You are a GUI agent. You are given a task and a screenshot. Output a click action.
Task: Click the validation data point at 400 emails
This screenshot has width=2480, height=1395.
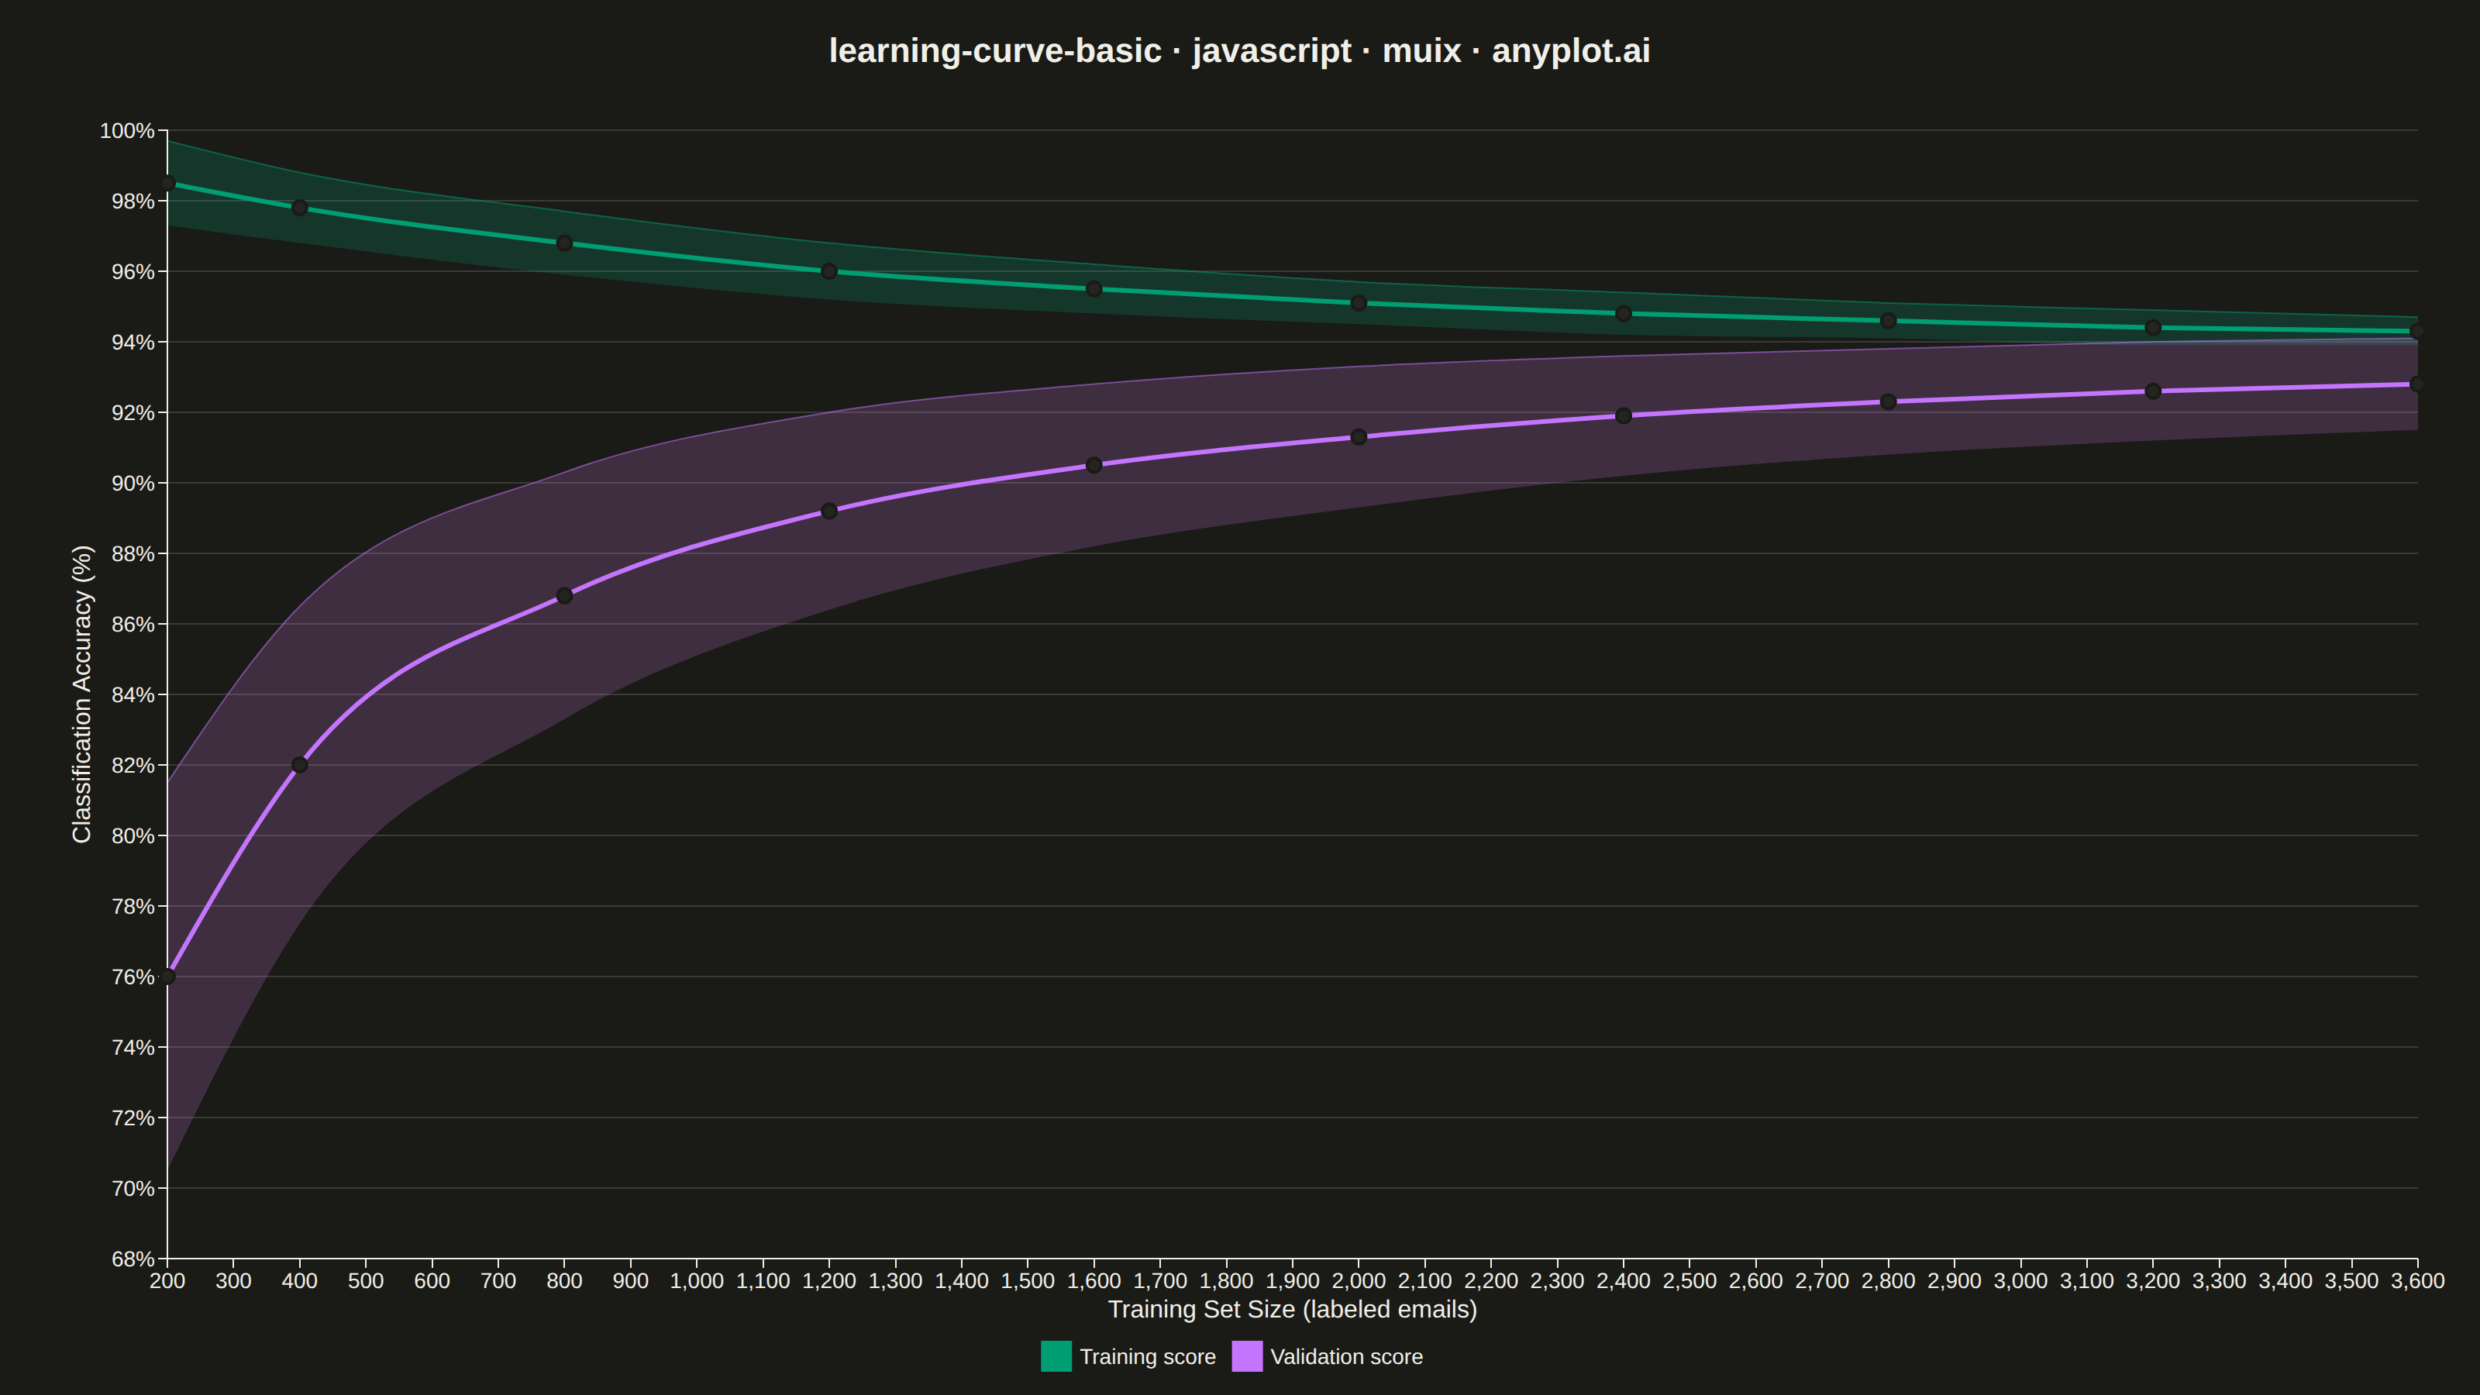[299, 764]
